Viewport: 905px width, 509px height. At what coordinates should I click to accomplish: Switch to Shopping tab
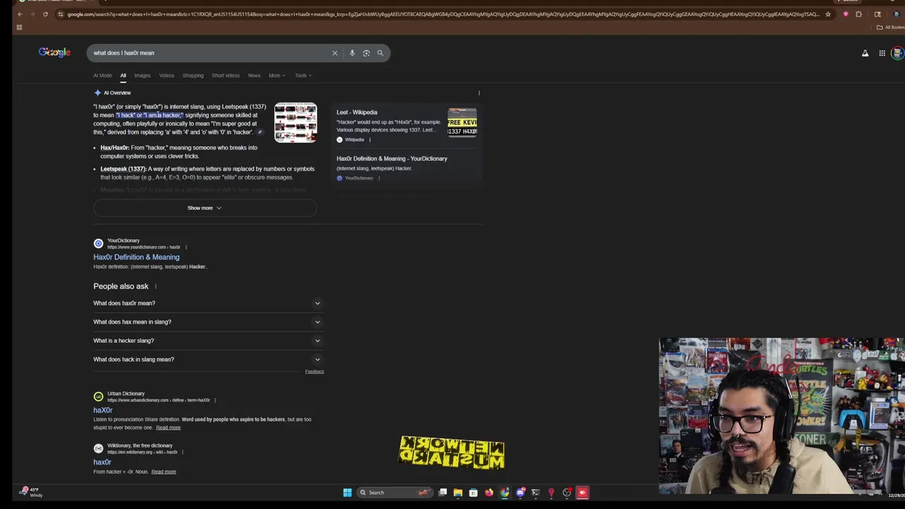193,76
